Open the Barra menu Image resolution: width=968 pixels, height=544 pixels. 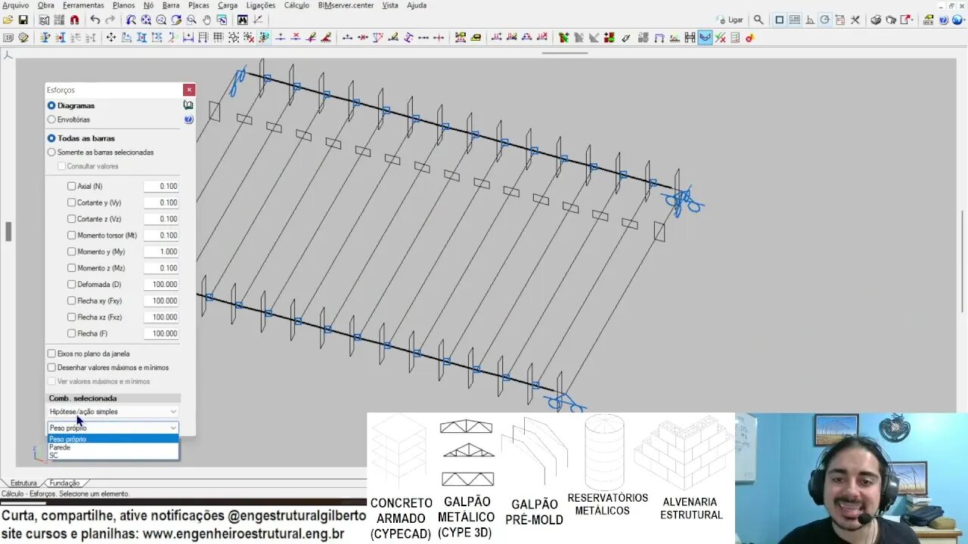[x=171, y=5]
